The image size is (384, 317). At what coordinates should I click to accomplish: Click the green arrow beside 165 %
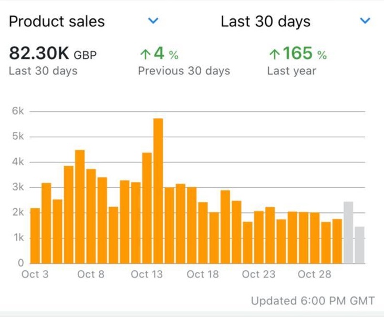coord(274,54)
